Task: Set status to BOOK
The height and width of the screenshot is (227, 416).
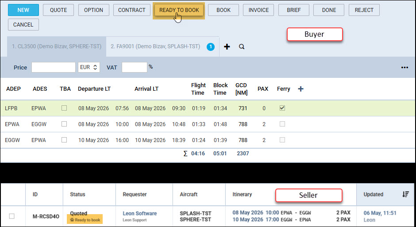Action: pos(223,10)
